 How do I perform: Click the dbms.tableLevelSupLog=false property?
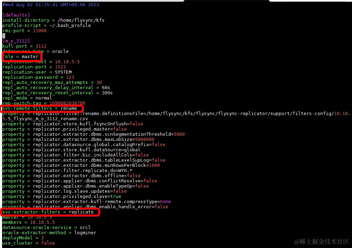[x=84, y=160]
